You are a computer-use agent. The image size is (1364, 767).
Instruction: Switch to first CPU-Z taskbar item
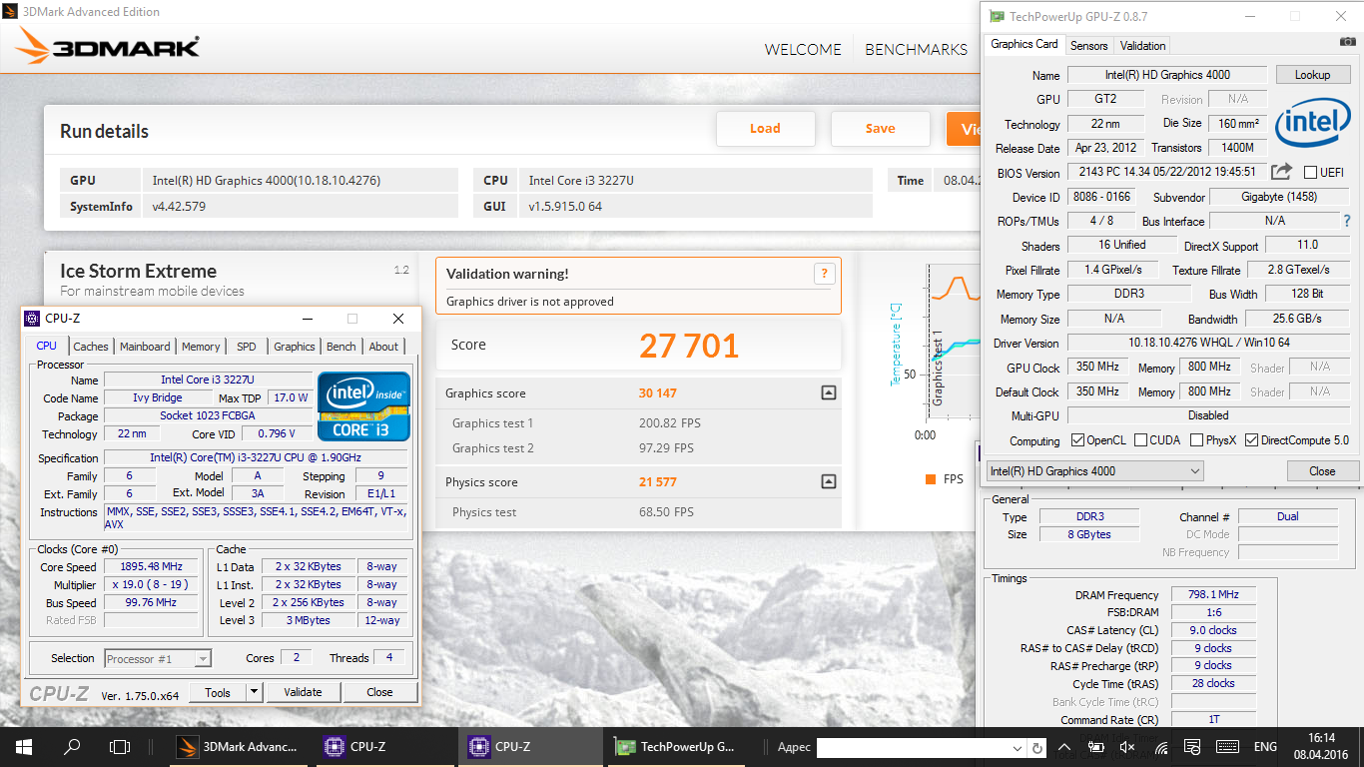click(x=385, y=746)
